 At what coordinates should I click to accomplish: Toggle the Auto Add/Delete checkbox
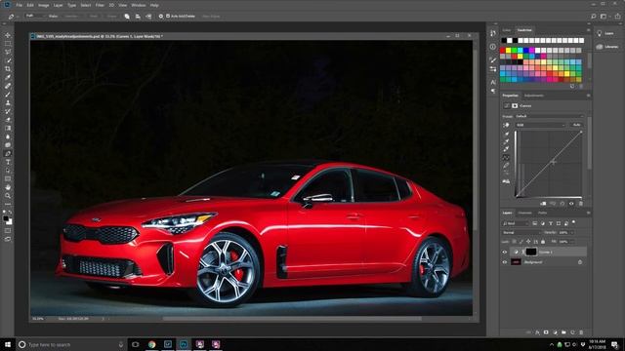coord(168,17)
